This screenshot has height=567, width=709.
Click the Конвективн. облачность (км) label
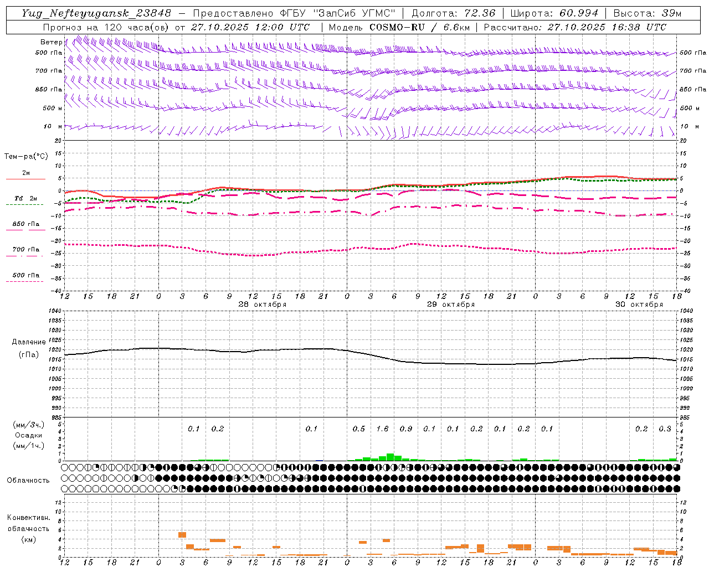[x=28, y=528]
